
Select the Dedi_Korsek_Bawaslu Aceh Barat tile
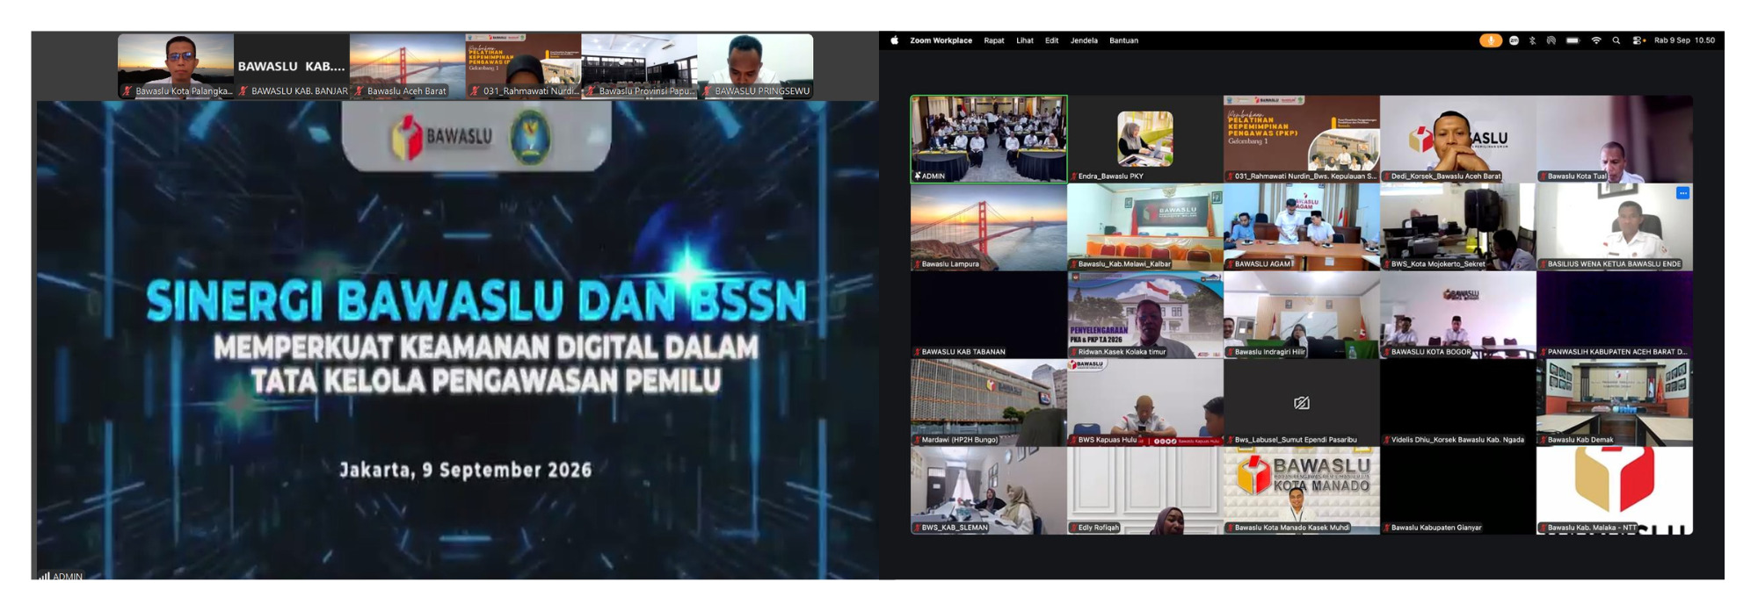point(1458,139)
